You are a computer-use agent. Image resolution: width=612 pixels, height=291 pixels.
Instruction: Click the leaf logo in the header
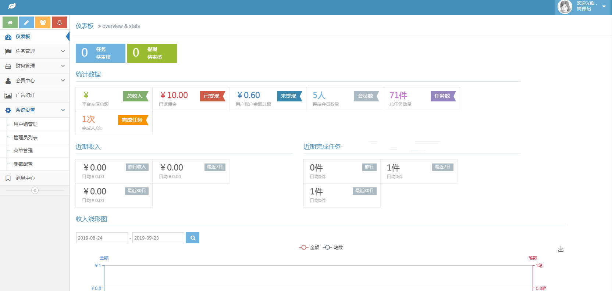pyautogui.click(x=12, y=6)
